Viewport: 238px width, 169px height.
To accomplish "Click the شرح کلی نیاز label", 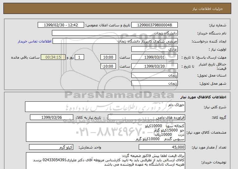I will 215,107.
